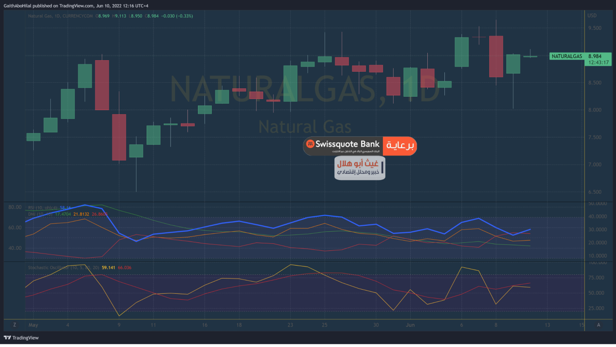616x347 pixels.
Task: Click the 9.500 price axis label
Action: point(594,28)
